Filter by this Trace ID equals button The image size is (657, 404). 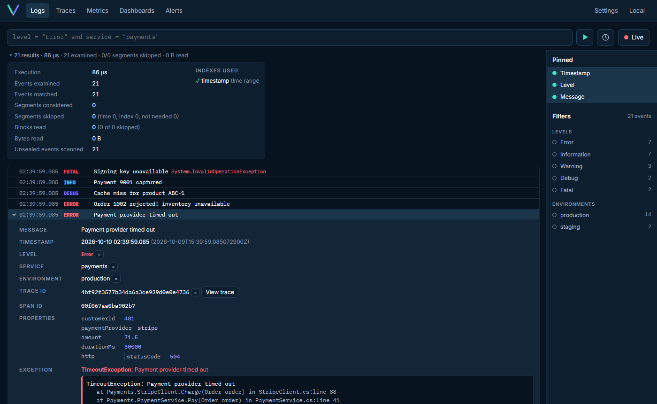[x=195, y=292]
